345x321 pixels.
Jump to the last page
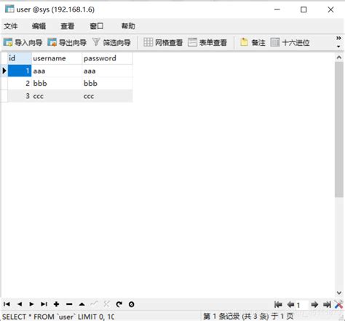point(327,304)
